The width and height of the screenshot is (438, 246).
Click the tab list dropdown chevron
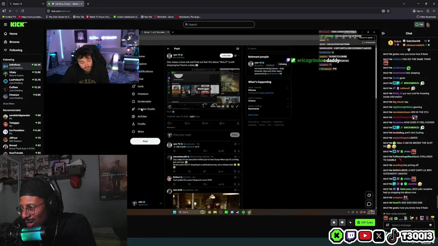[404, 4]
